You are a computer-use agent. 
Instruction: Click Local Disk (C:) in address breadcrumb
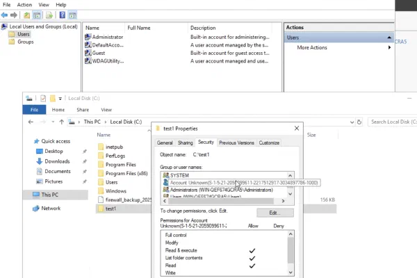[126, 122]
